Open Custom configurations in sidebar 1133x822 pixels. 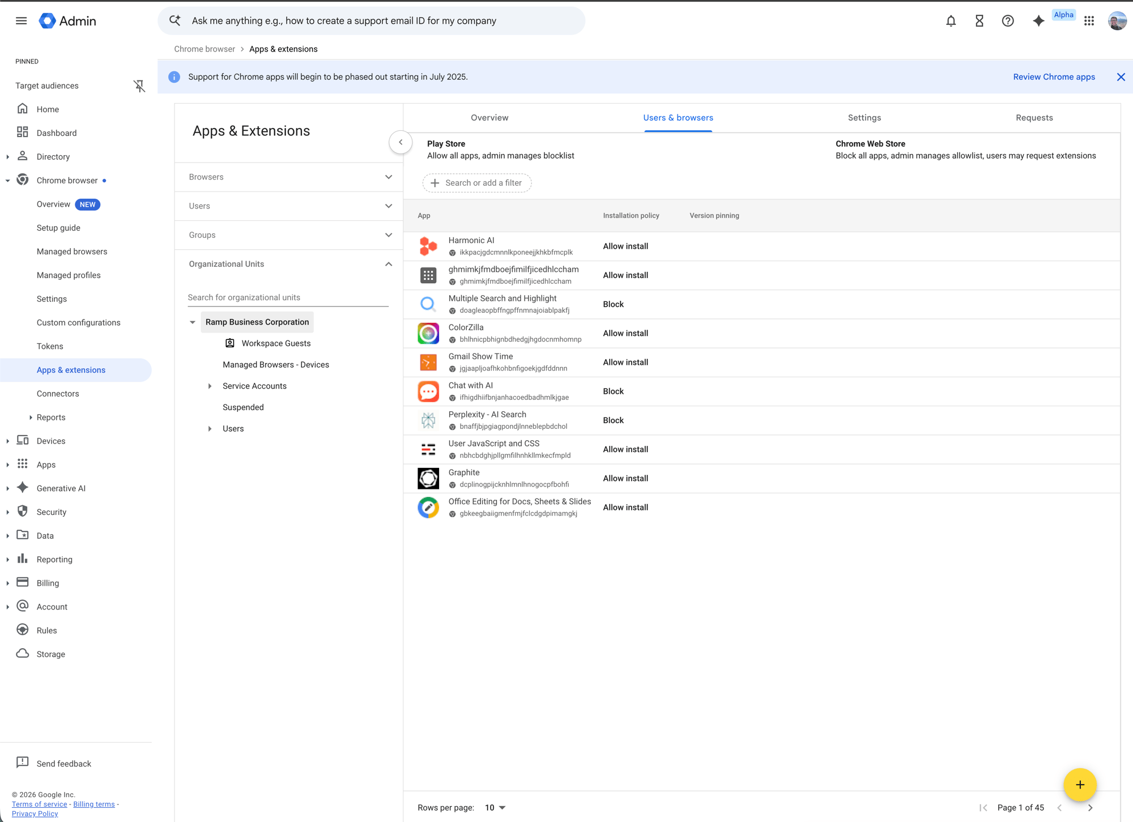[79, 323]
